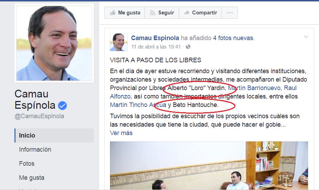Screen dimensions: 319x190
Task: Click the public globe privacy icon
Action: (188, 47)
